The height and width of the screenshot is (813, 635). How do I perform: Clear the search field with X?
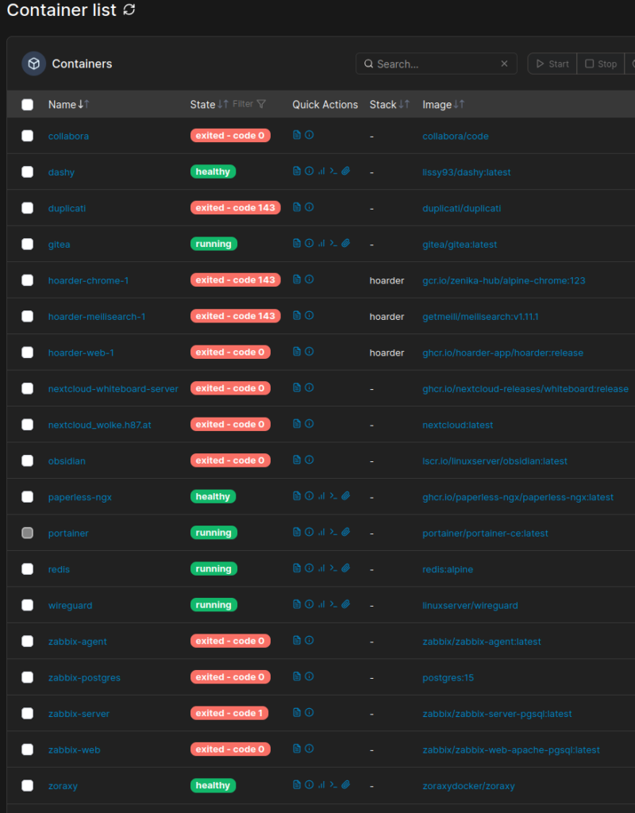coord(504,64)
